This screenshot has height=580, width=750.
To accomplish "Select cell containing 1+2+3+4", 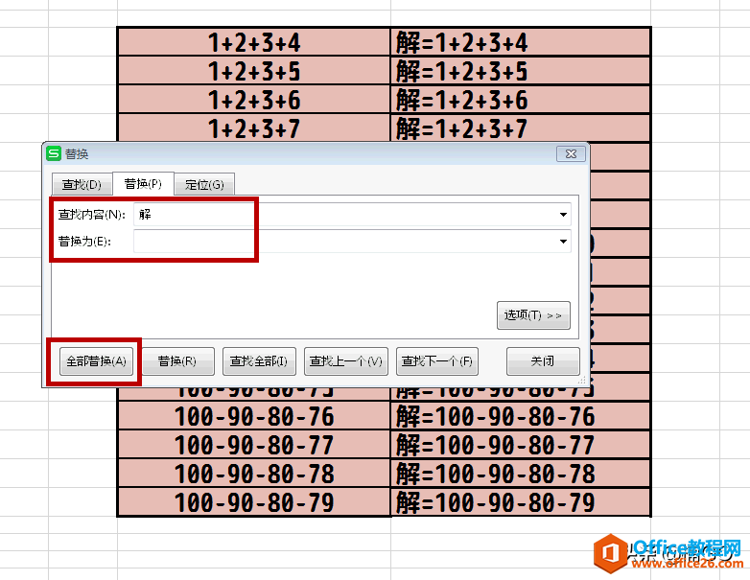I will pyautogui.click(x=254, y=42).
